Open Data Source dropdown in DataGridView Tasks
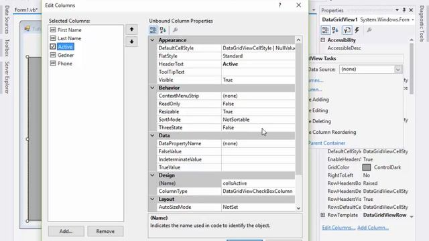 coord(397,69)
